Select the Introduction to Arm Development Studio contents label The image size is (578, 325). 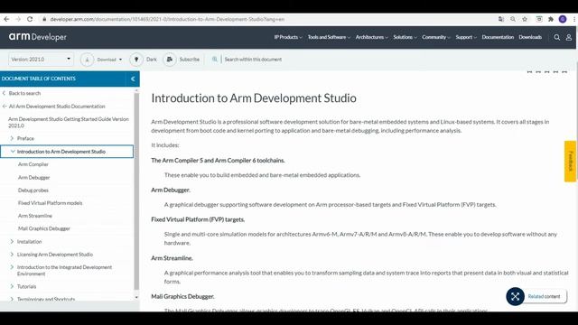coord(61,152)
